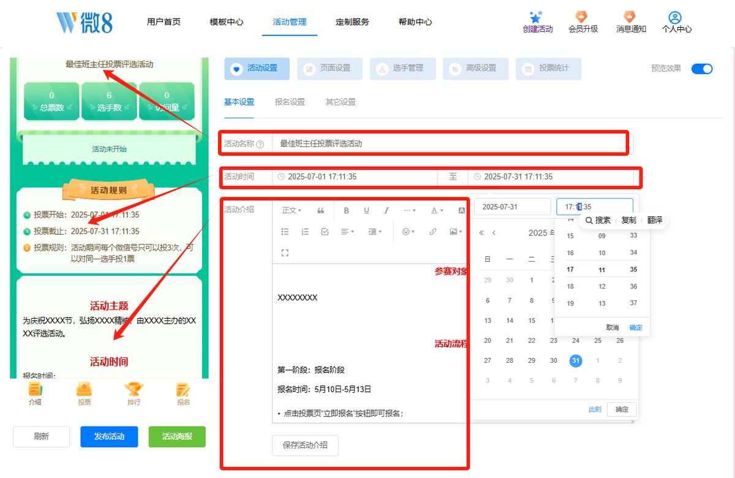This screenshot has height=478, width=735.
Task: Open 定制服务 in the top navigation
Action: point(352,21)
